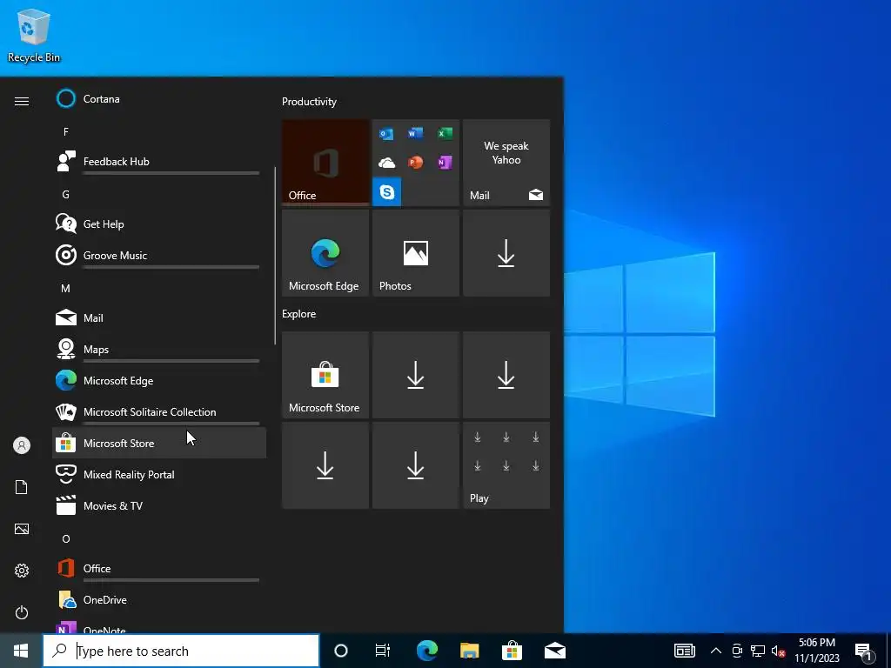The width and height of the screenshot is (891, 668).
Task: Open Documents from the Start sidebar
Action: click(22, 487)
